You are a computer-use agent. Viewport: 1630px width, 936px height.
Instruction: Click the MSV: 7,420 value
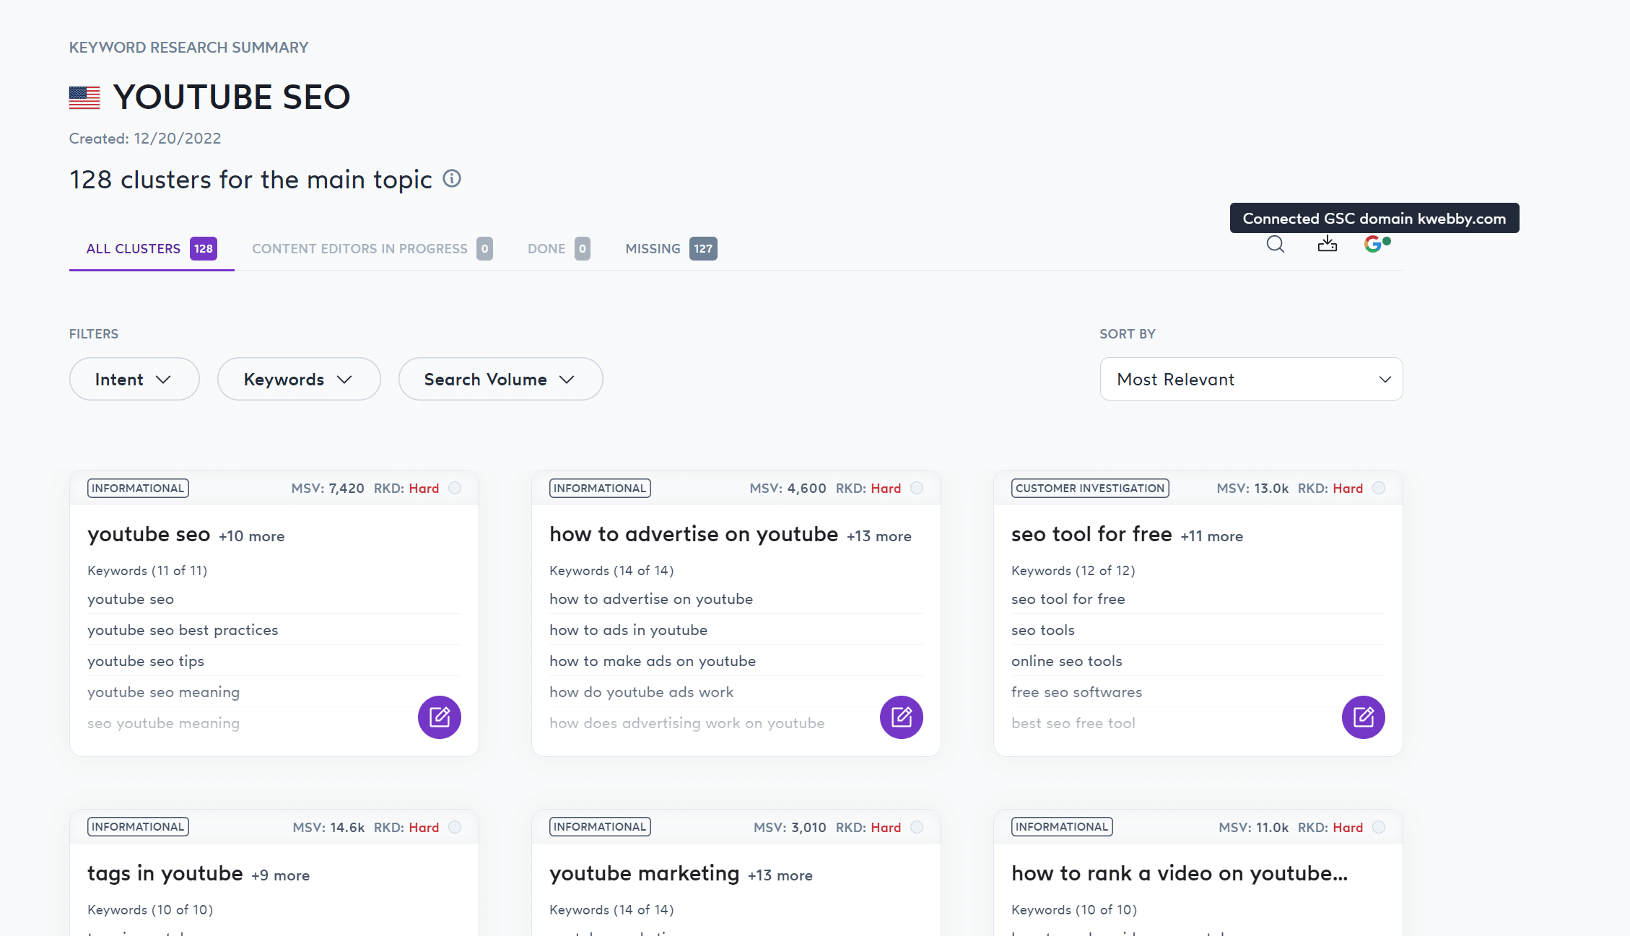click(328, 488)
